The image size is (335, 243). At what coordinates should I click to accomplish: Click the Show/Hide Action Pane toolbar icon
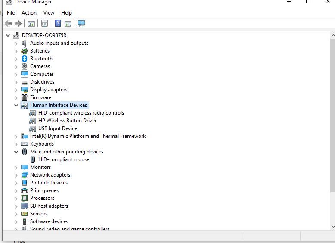tap(68, 23)
